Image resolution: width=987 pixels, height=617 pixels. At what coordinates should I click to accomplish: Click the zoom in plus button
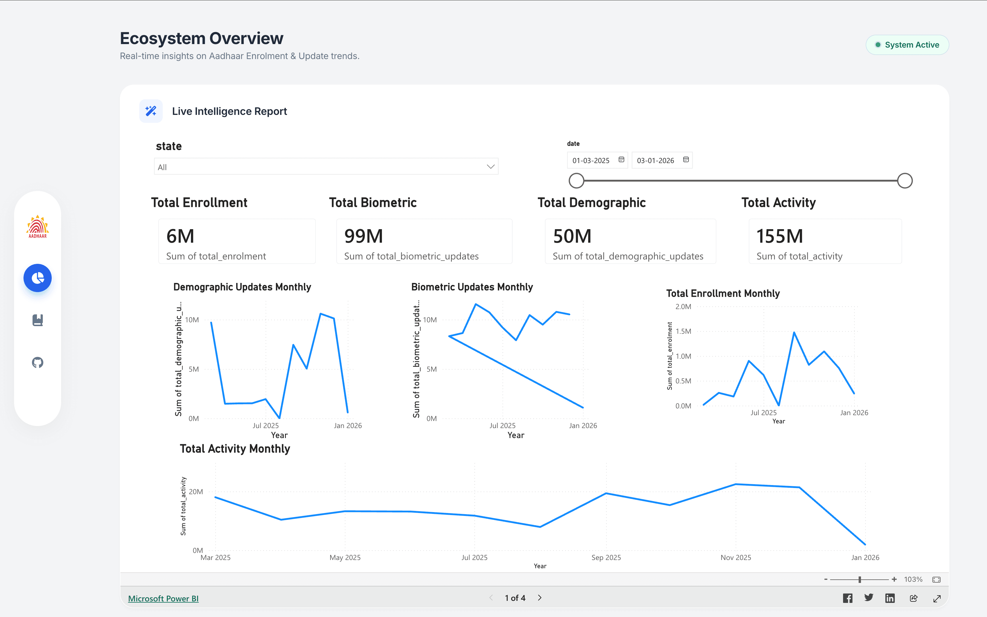pos(894,579)
